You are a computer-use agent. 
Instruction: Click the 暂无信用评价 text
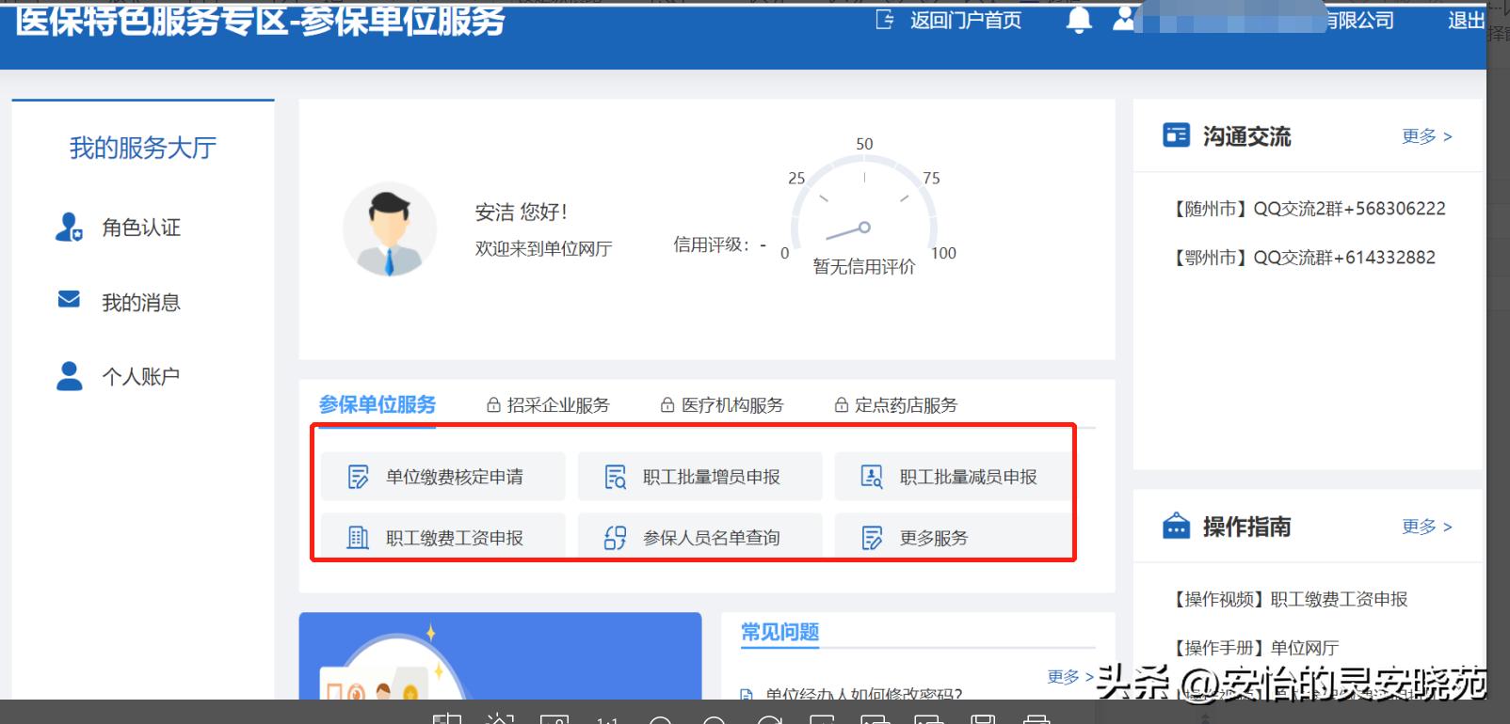[x=864, y=267]
